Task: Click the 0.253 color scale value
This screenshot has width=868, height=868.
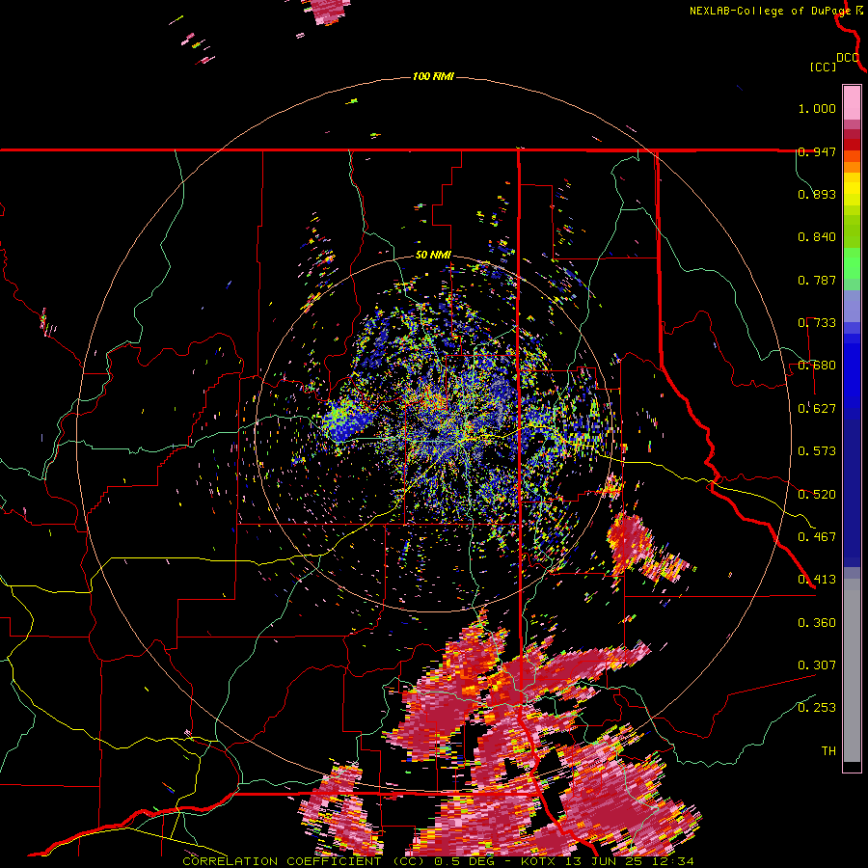Action: (x=817, y=708)
